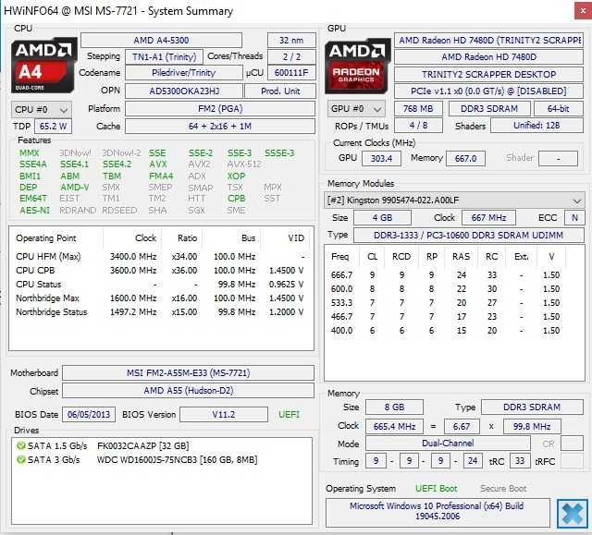
Task: Click the RAS column header
Action: pyautogui.click(x=461, y=257)
